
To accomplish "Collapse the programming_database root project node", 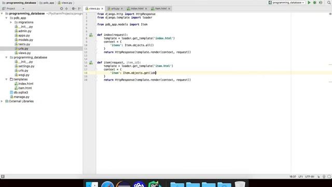I will pos(2,14).
